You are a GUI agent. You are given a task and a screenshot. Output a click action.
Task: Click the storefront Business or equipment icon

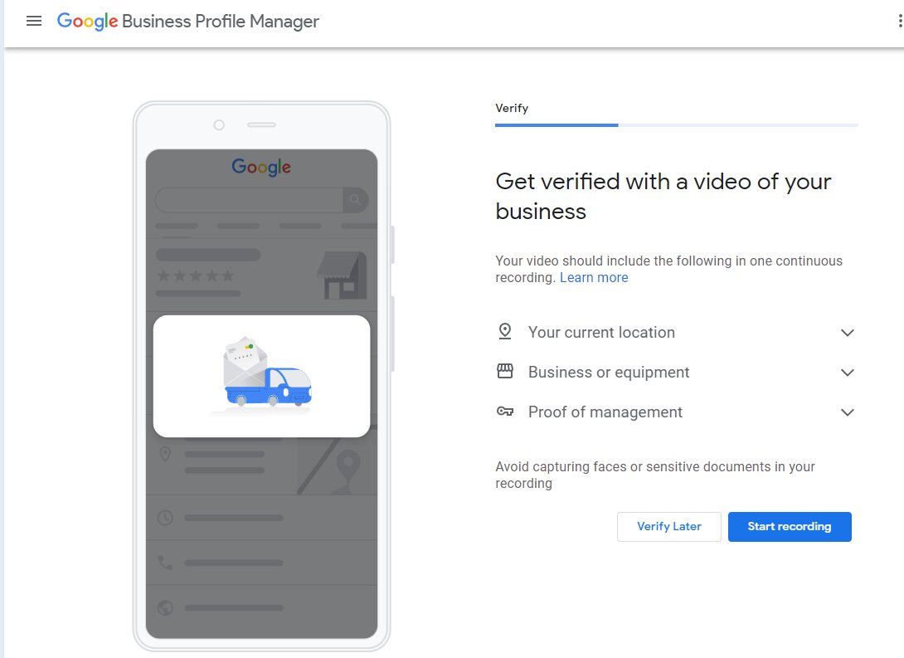[x=505, y=372]
